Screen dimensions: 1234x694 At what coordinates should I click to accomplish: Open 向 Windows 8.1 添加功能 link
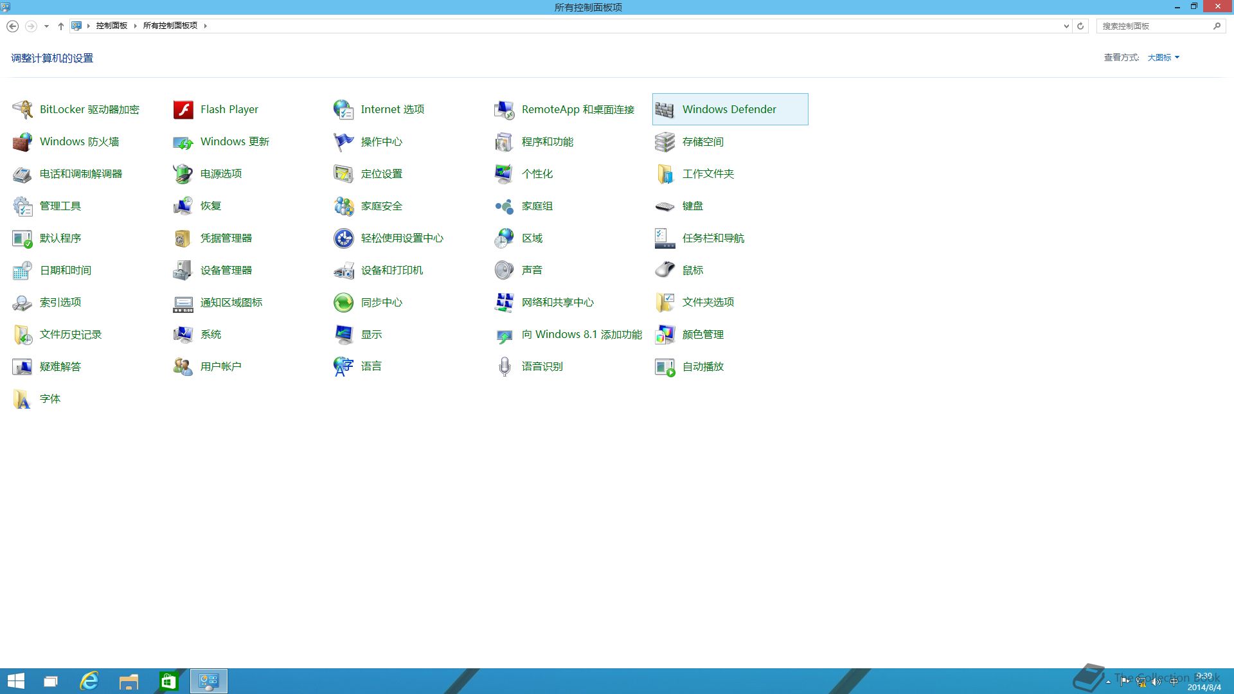click(x=582, y=335)
